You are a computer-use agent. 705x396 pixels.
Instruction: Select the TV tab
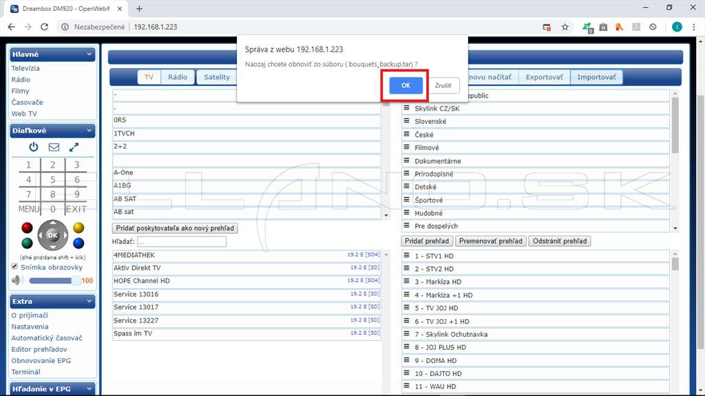(149, 77)
